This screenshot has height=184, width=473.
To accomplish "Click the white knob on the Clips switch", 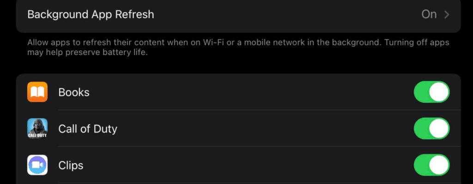I will pyautogui.click(x=439, y=165).
